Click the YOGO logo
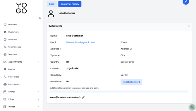The height and width of the screenshot is (111, 196). pos(21,8)
